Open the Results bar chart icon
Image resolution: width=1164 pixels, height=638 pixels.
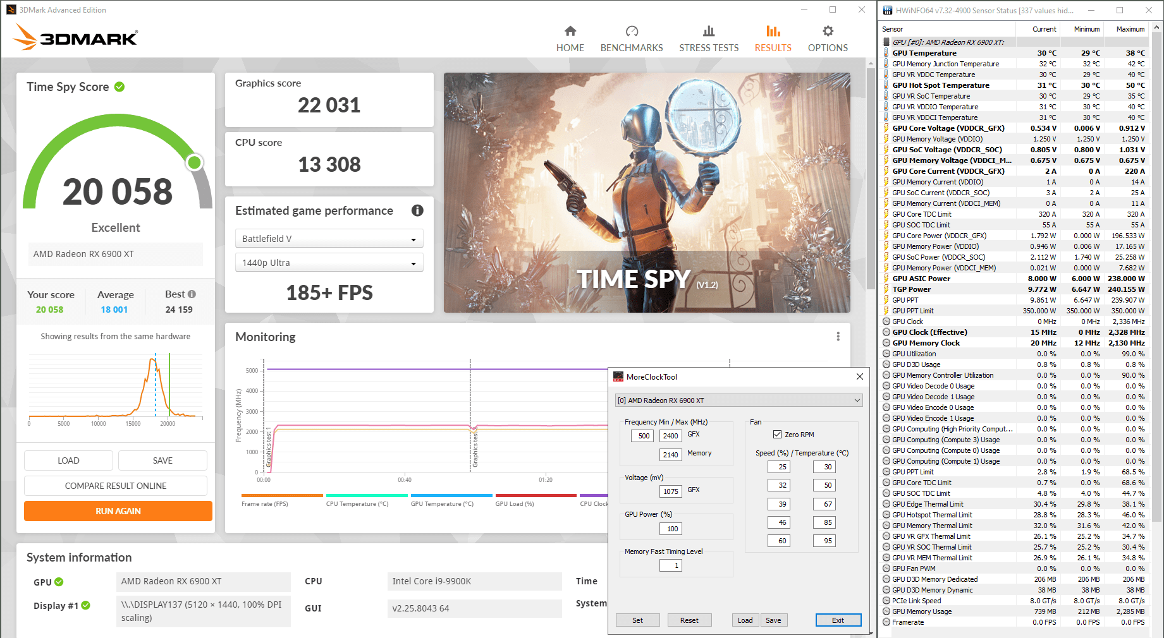click(773, 31)
